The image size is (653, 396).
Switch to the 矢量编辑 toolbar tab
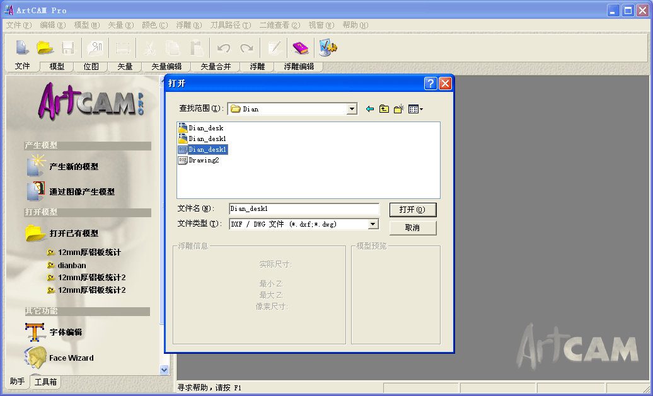click(x=166, y=67)
